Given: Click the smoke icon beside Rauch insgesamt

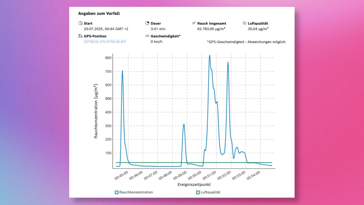Looking at the screenshot, I should (194, 23).
